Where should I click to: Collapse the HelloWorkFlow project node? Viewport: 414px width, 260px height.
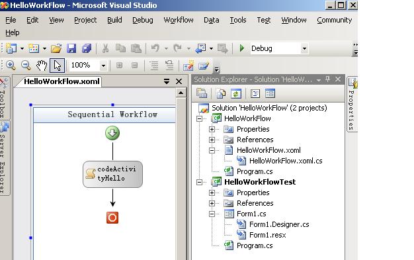pos(199,118)
